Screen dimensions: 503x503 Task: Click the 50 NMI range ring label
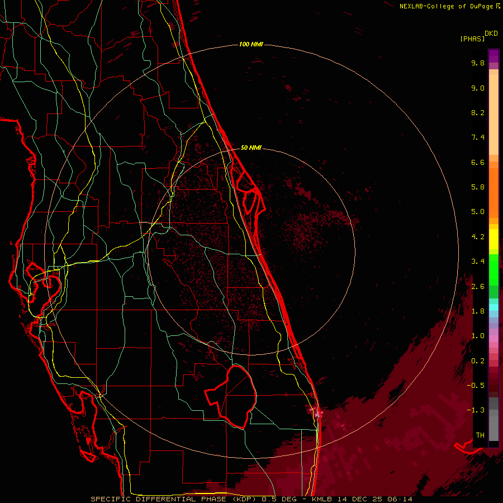point(251,148)
